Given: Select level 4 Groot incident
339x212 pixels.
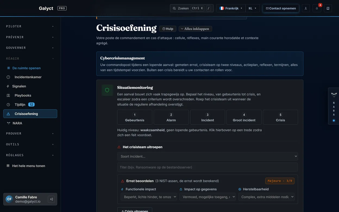Looking at the screenshot, I should (x=244, y=117).
